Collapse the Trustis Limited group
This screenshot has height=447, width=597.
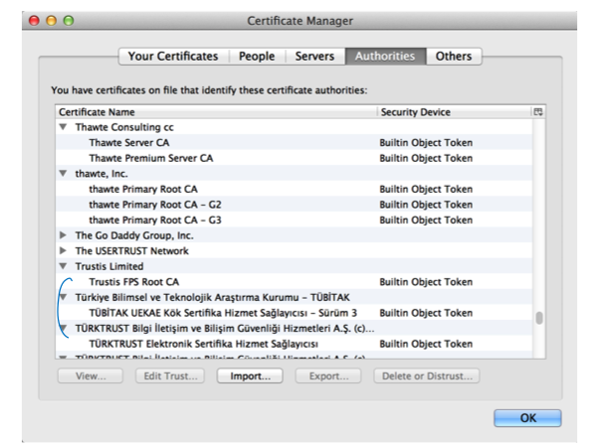pyautogui.click(x=64, y=266)
